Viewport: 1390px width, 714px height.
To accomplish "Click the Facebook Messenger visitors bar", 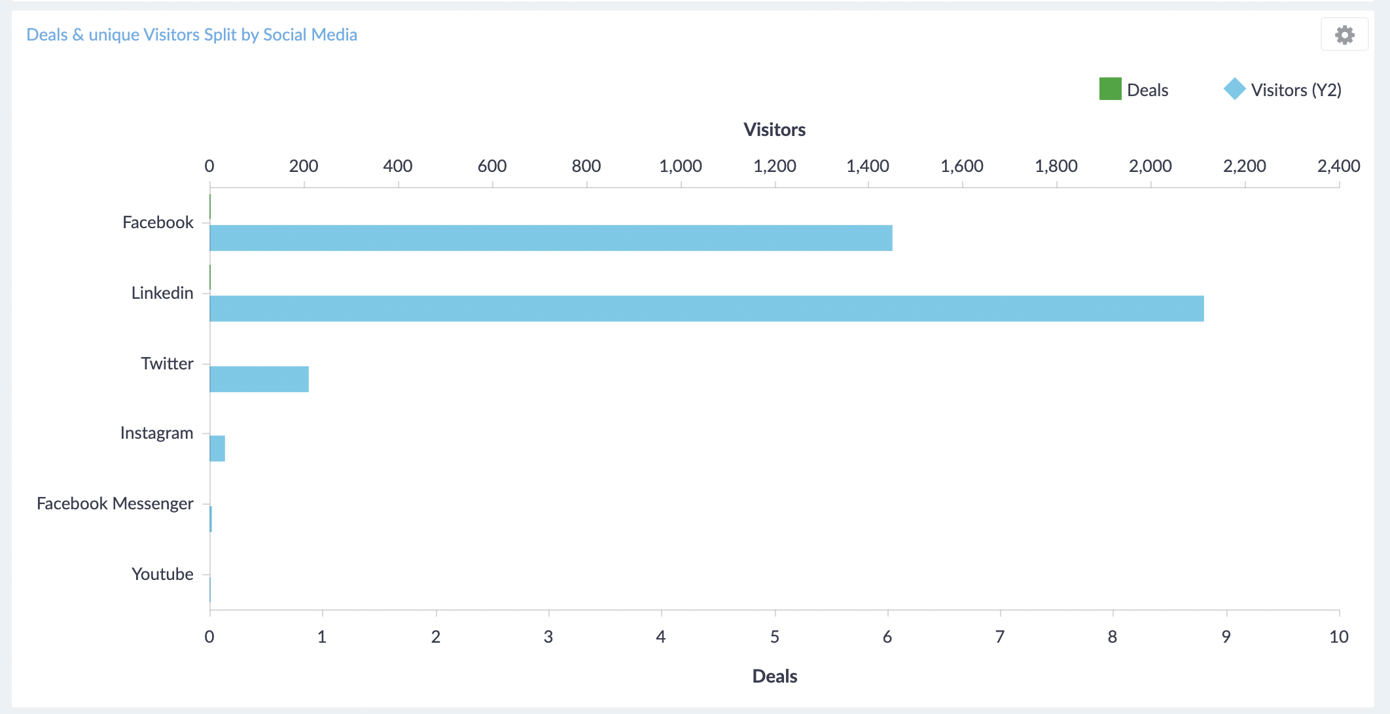I will click(x=211, y=519).
